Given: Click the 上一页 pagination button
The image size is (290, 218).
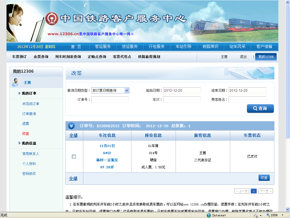Looking at the screenshot, I should (x=242, y=191).
